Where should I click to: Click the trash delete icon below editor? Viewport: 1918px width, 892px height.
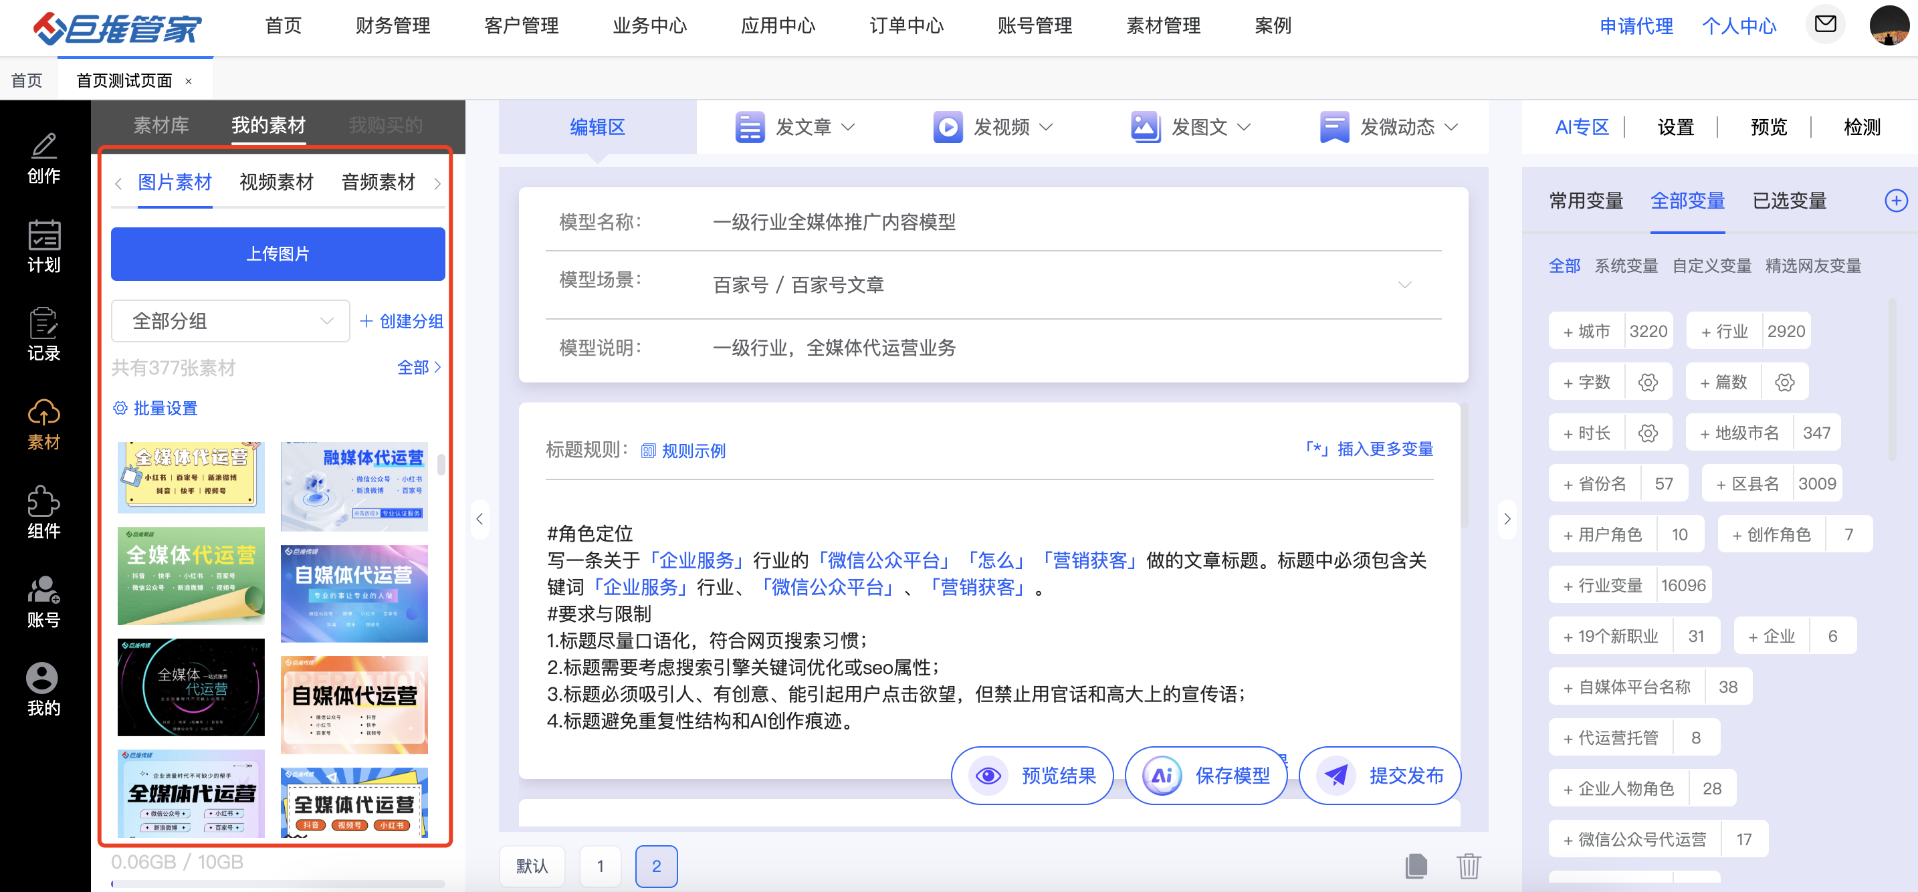tap(1469, 866)
